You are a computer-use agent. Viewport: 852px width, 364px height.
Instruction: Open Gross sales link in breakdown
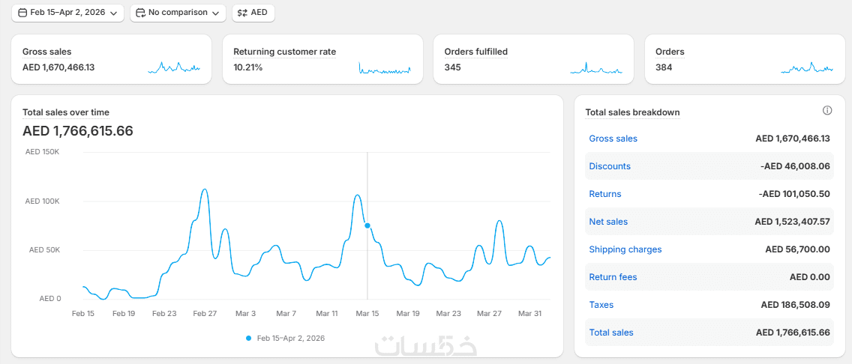pos(613,139)
